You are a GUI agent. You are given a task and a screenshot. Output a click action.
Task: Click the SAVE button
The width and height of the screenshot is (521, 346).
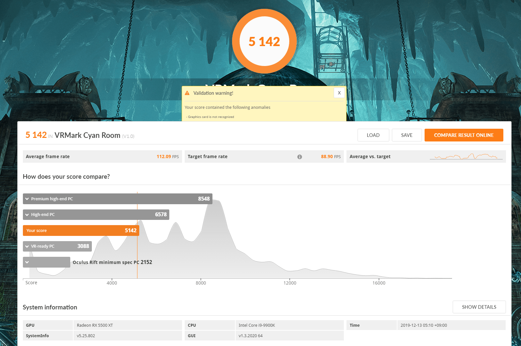point(407,135)
